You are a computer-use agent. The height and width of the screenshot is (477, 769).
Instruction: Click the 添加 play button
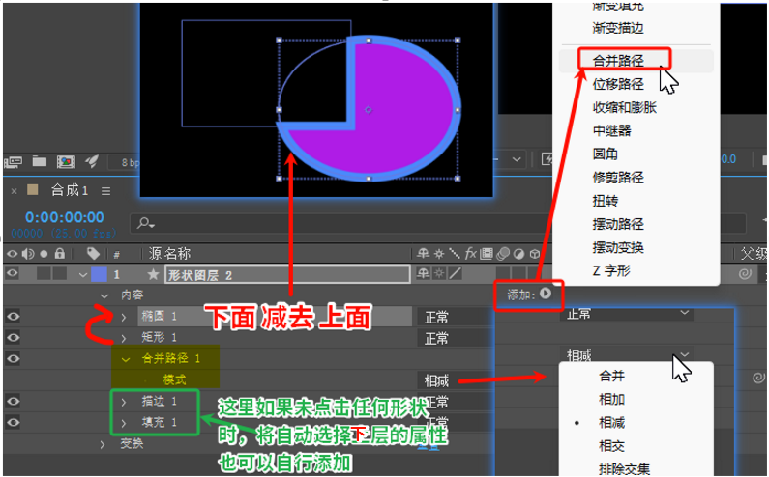click(546, 294)
